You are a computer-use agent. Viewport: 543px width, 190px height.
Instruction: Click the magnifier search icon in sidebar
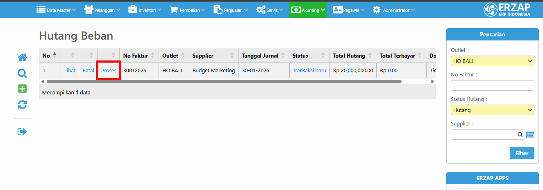(x=22, y=74)
